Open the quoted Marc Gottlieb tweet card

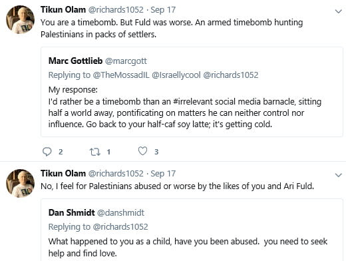pos(192,92)
